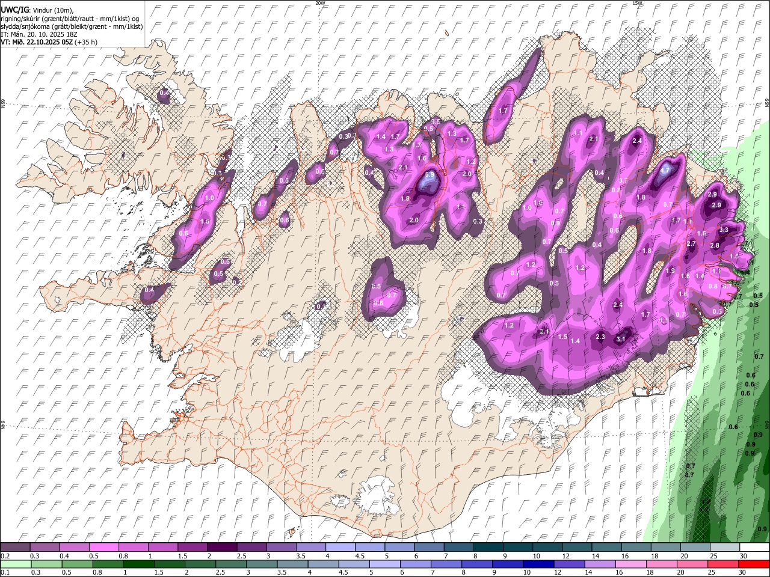Click the 2.8 snowfall value near the east coast
Image resolution: width=770 pixels, height=577 pixels.
click(x=715, y=245)
